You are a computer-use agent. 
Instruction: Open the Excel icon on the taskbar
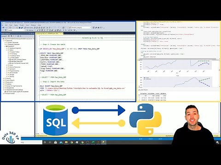93,142
